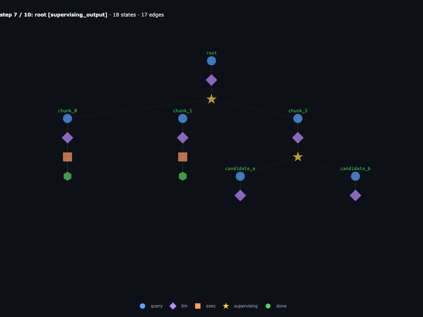Click the chunk_0 query circle
This screenshot has width=423, height=317.
point(67,118)
